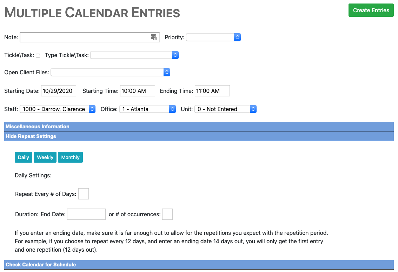Switch to Daily repeat settings
Image resolution: width=398 pixels, height=272 pixels.
(x=24, y=157)
